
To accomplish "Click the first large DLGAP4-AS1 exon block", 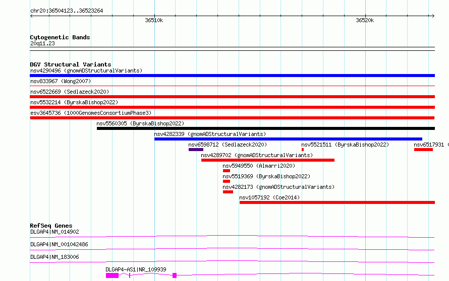I will point(112,275).
